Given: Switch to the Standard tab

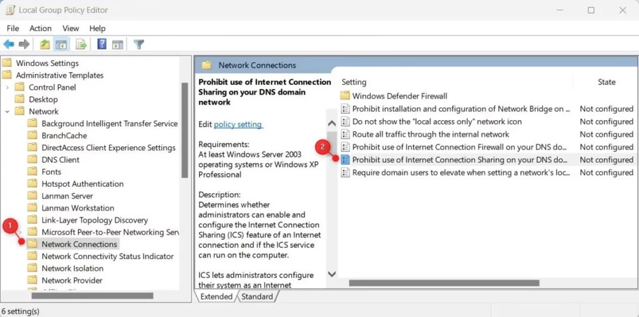Looking at the screenshot, I should (256, 296).
